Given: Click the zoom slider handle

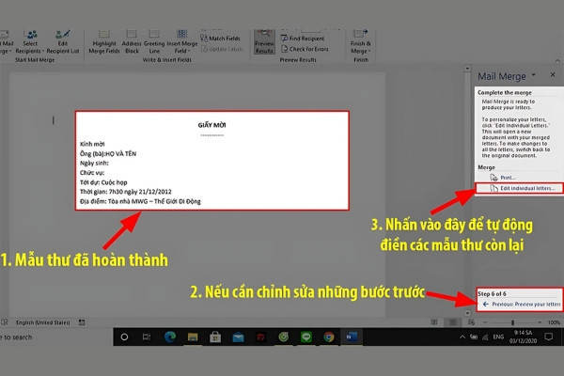Looking at the screenshot, I should pos(512,322).
